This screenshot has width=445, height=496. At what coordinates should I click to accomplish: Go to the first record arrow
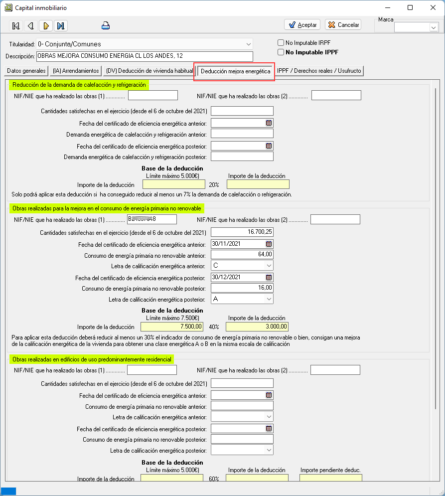pyautogui.click(x=16, y=25)
